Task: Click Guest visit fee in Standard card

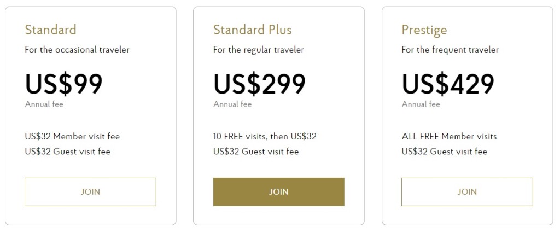Action: 67,152
